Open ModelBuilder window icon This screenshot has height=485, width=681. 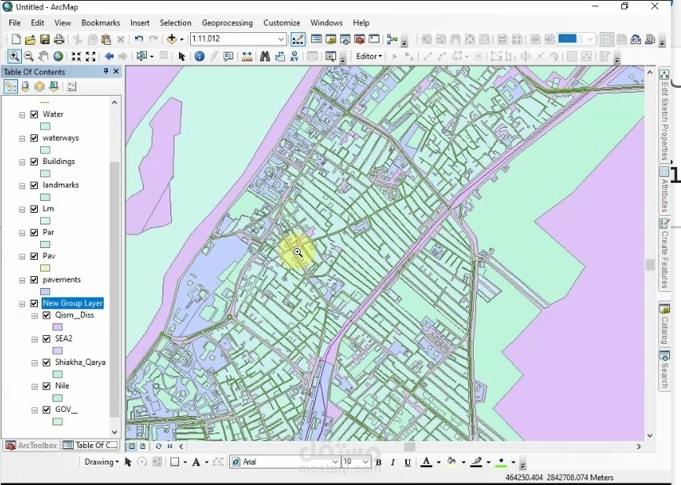[x=393, y=39]
